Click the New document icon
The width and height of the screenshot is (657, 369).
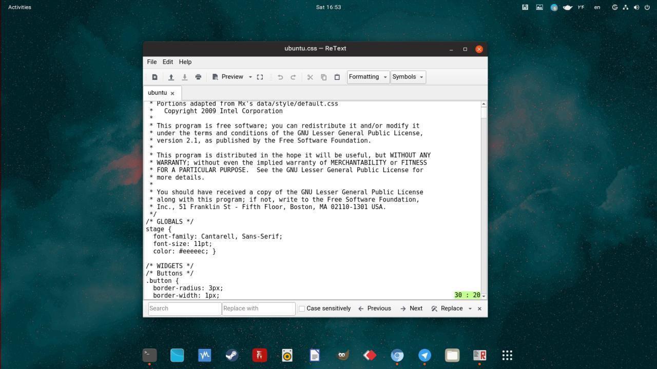[x=154, y=77]
